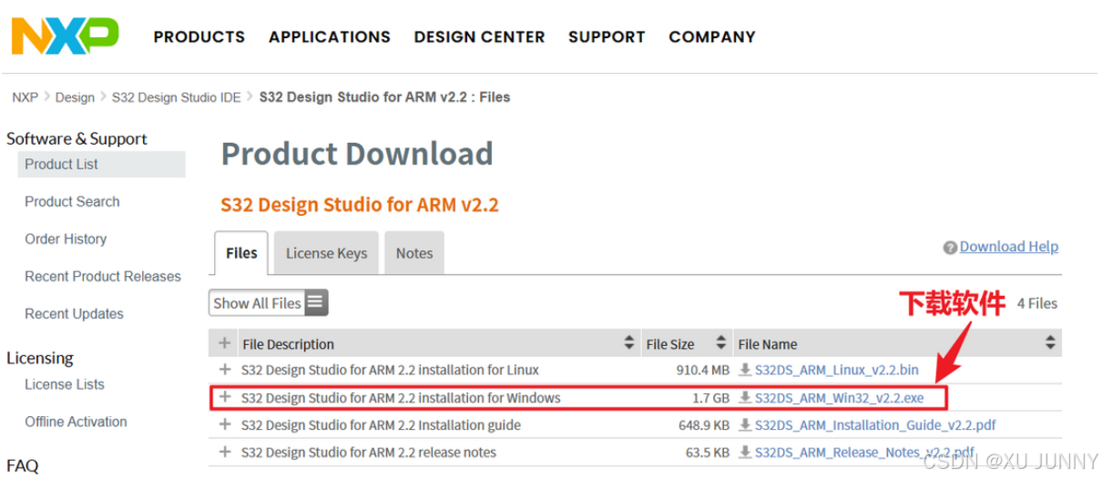Open the DESIGN CENTER menu

click(479, 37)
